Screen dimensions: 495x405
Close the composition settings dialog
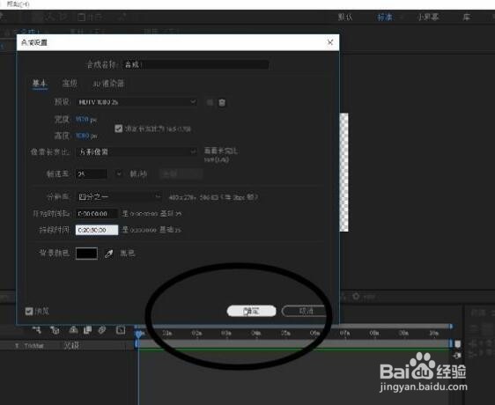330,42
